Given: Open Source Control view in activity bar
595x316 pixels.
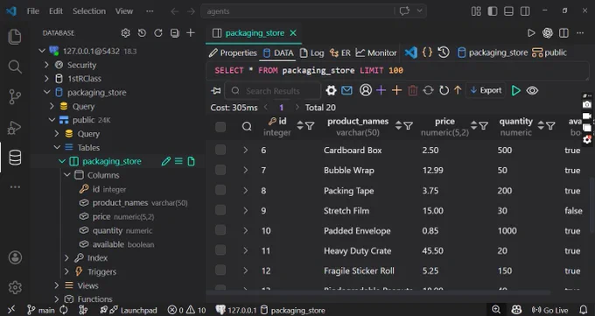Looking at the screenshot, I should click(15, 97).
